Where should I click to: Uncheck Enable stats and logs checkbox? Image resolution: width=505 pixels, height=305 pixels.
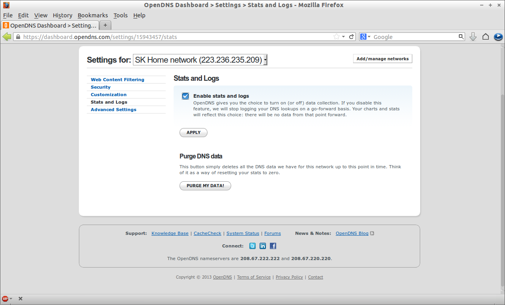click(185, 96)
